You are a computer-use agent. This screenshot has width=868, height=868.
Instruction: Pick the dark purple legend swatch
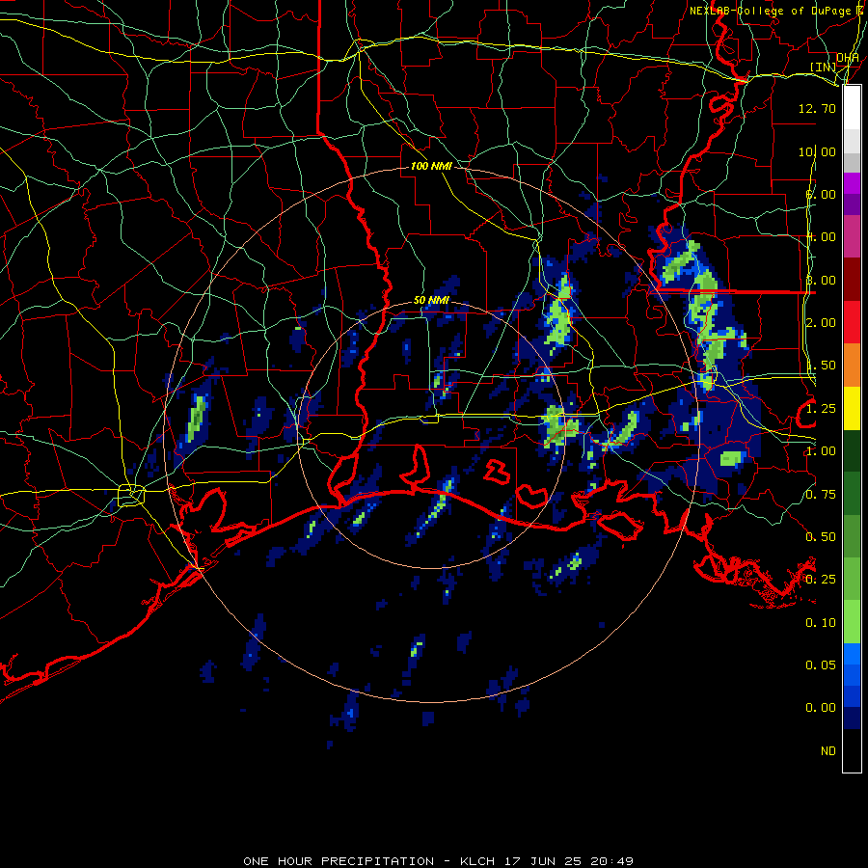point(852,204)
